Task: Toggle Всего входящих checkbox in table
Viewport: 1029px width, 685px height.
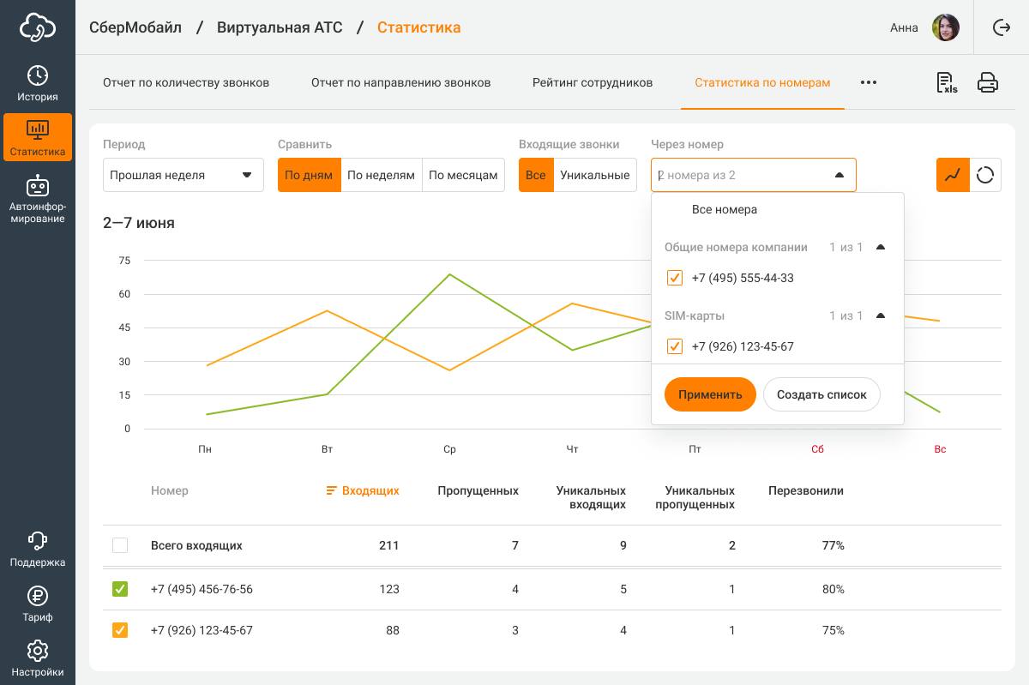Action: (x=120, y=545)
